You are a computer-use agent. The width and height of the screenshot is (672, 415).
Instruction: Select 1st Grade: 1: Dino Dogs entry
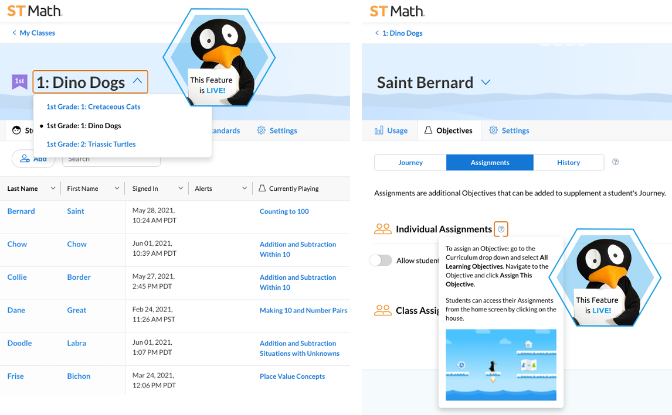click(84, 125)
